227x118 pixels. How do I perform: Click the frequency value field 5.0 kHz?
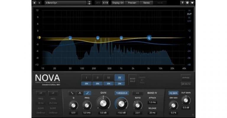[x=87, y=113]
